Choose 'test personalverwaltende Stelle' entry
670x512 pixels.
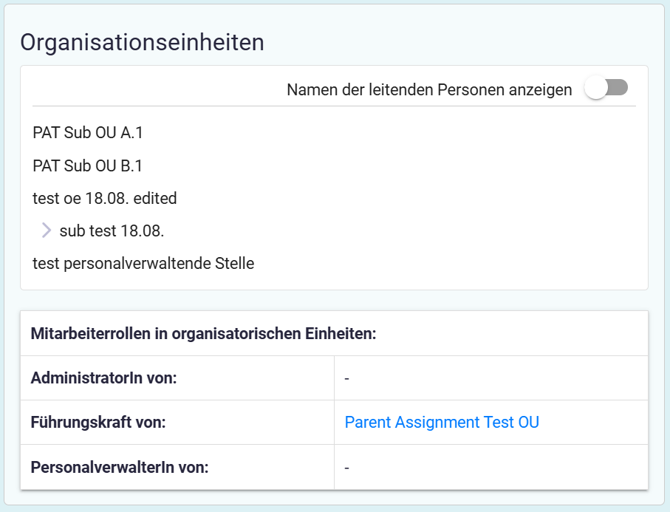[143, 263]
